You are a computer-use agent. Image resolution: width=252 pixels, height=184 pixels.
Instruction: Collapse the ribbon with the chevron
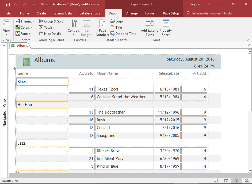tap(248, 40)
